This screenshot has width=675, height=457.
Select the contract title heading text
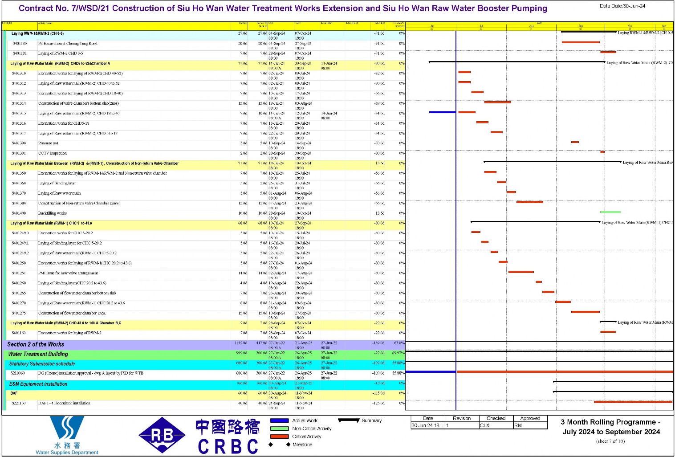(x=283, y=8)
